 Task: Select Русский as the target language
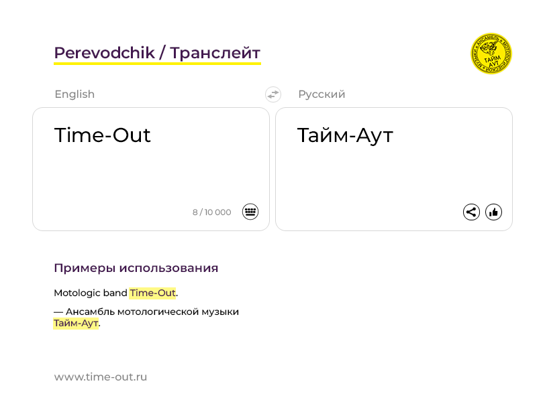click(x=322, y=94)
